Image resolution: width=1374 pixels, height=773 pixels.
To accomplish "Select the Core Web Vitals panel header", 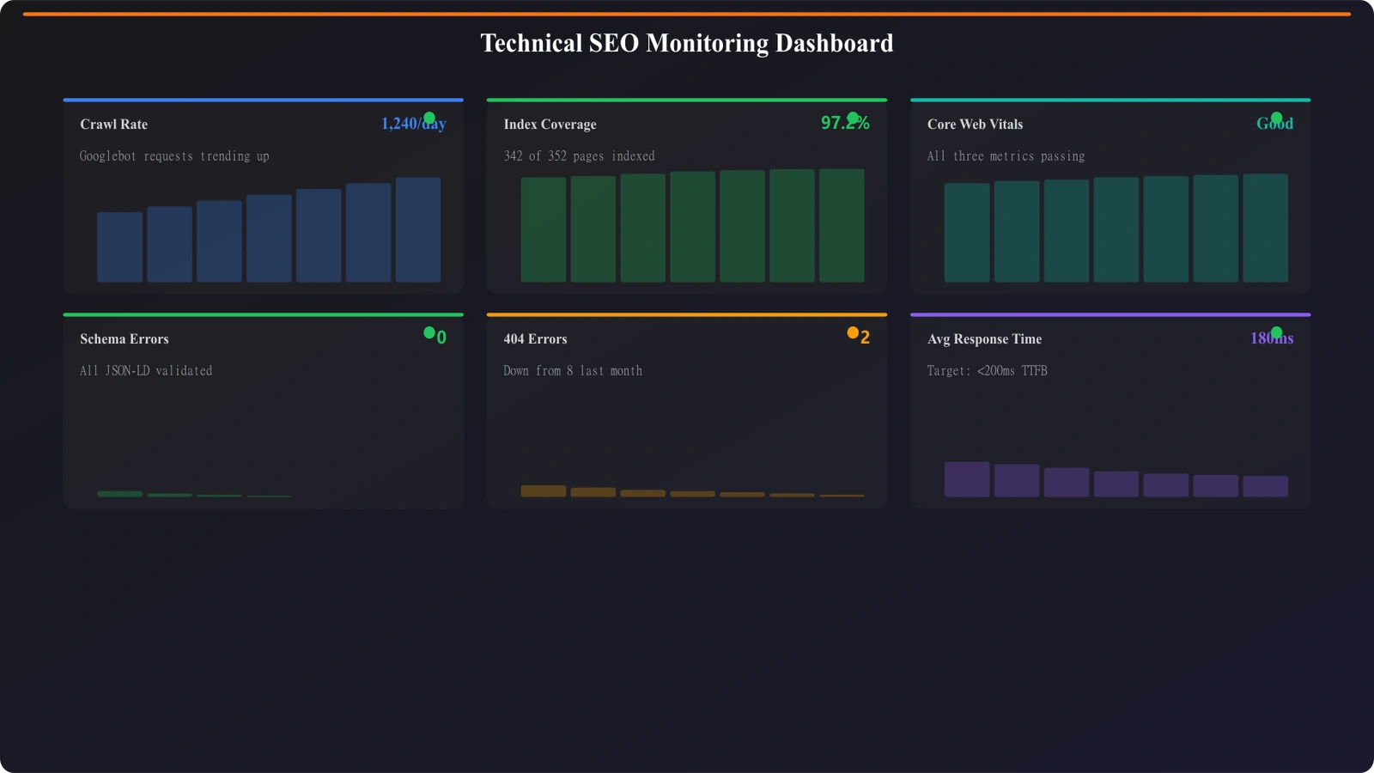I will [x=975, y=124].
